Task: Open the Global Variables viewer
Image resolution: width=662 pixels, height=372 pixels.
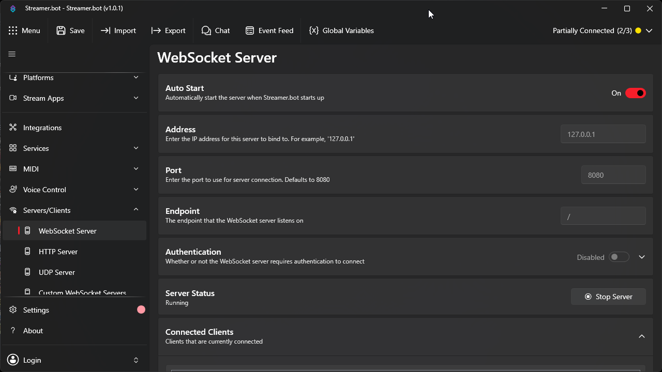Action: [341, 30]
